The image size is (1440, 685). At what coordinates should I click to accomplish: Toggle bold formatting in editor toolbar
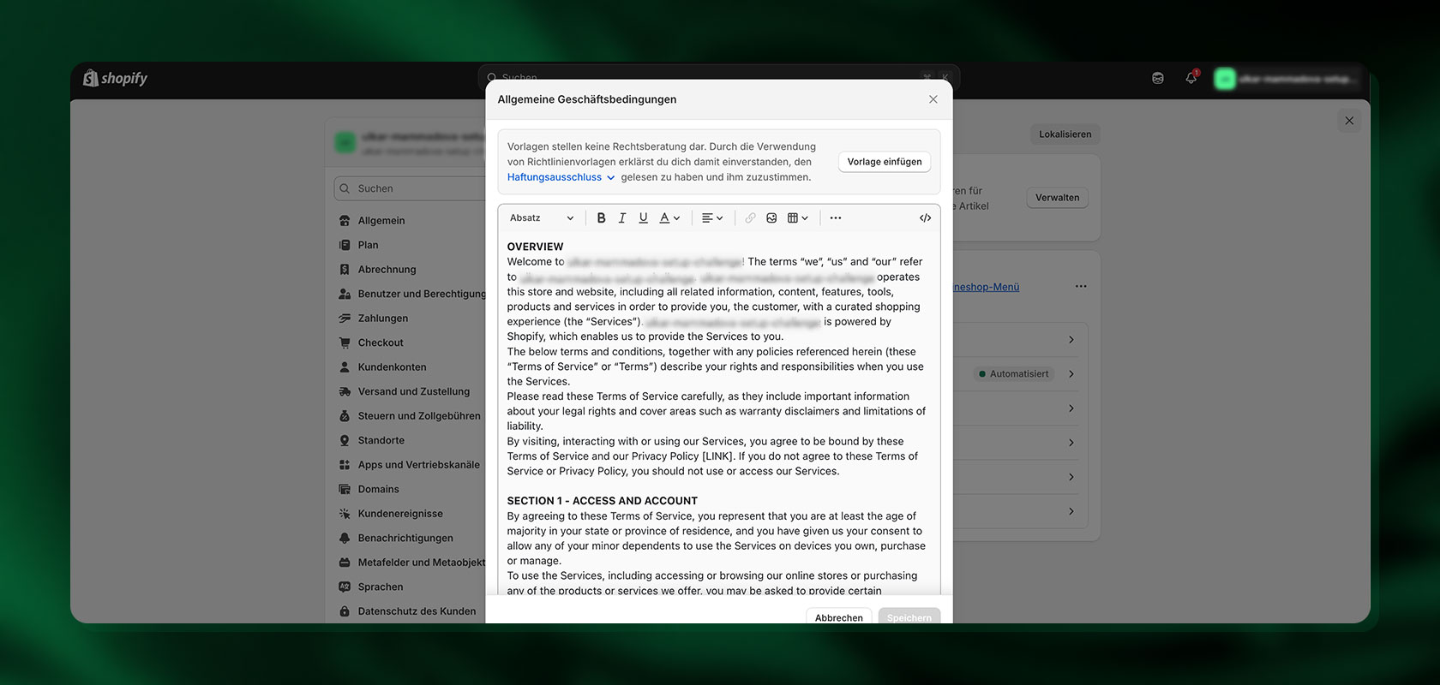[601, 218]
